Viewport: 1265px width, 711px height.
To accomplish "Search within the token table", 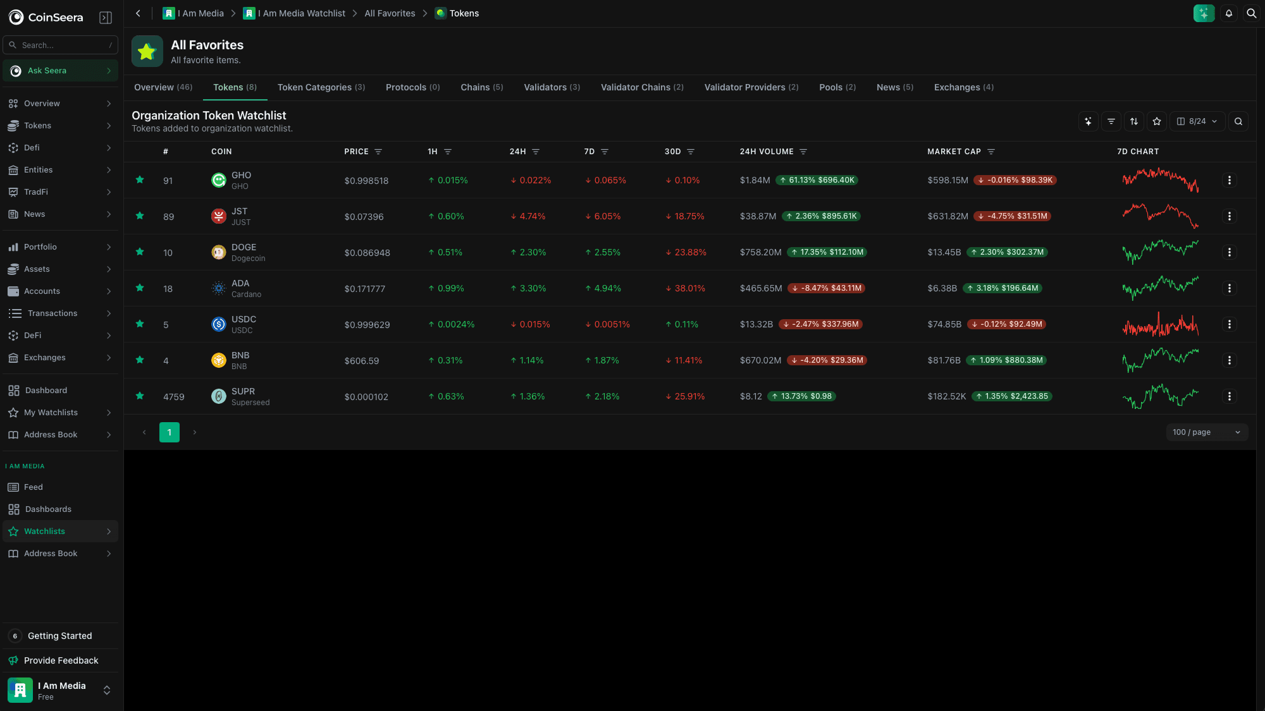I will pos(1238,121).
